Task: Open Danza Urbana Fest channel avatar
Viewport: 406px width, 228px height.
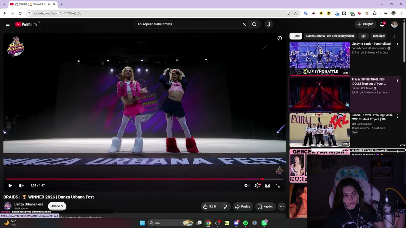Action: (8, 206)
